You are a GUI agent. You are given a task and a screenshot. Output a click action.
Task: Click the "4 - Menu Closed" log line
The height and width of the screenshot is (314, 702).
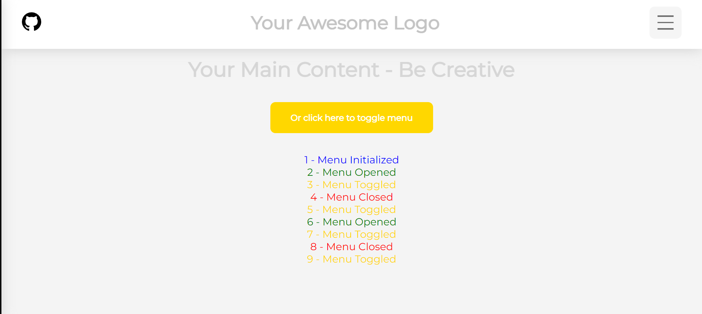coord(351,197)
